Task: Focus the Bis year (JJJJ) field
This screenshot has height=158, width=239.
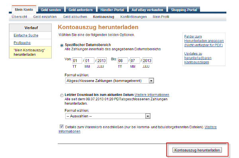Action: [x=147, y=60]
